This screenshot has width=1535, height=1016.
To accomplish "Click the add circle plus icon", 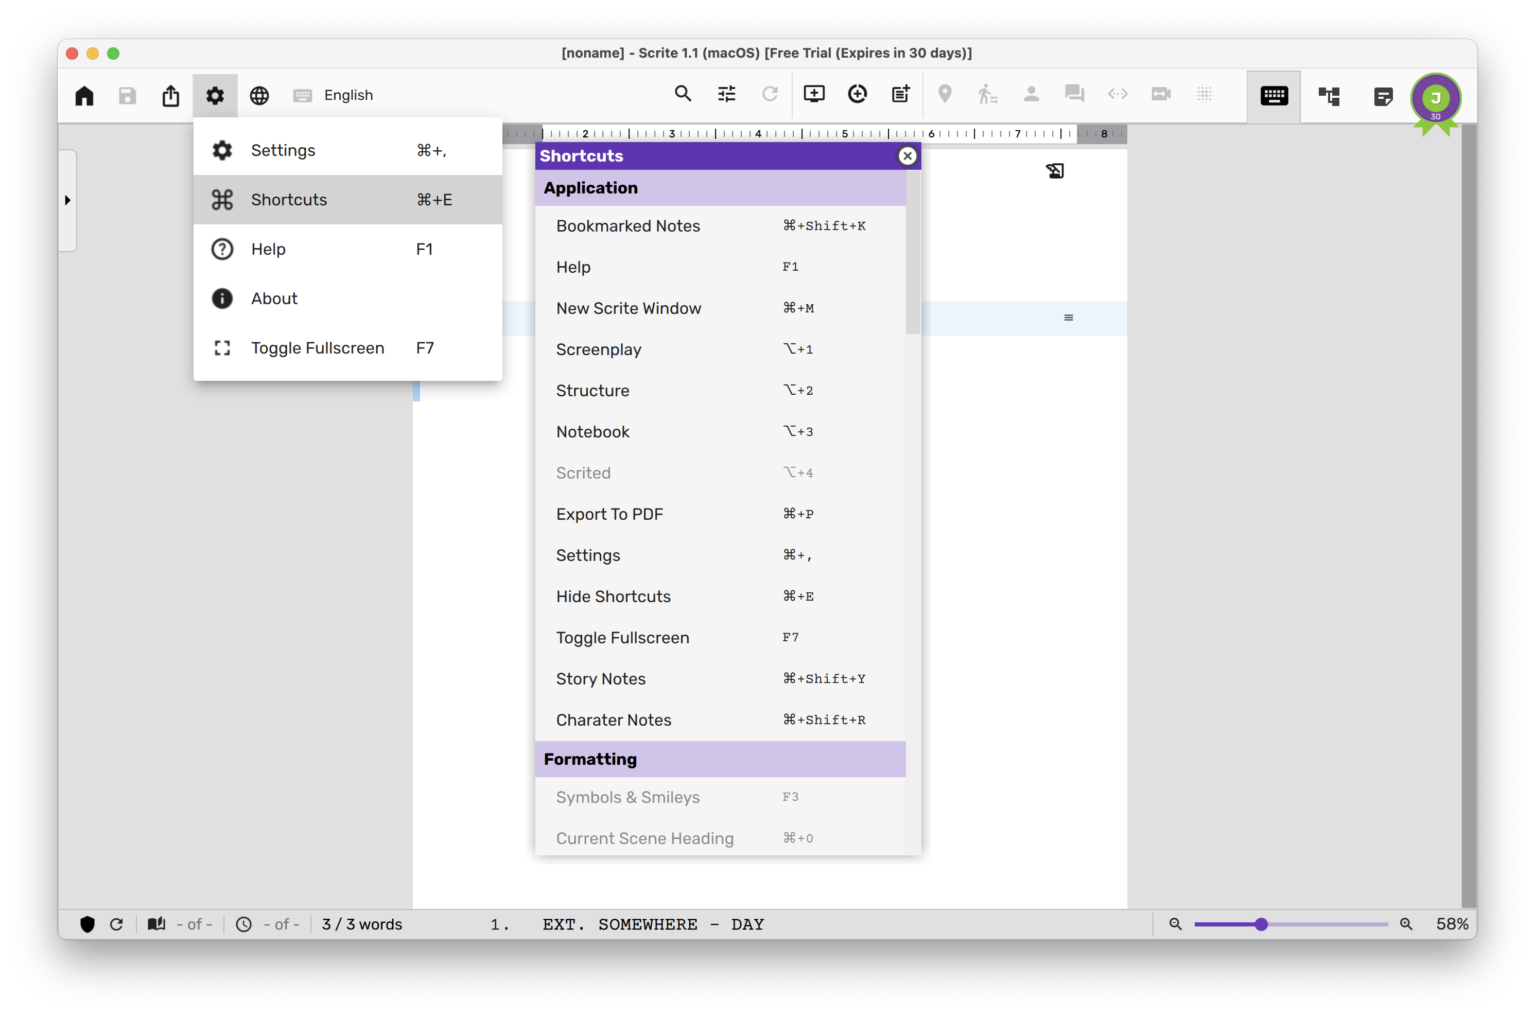I will point(857,94).
